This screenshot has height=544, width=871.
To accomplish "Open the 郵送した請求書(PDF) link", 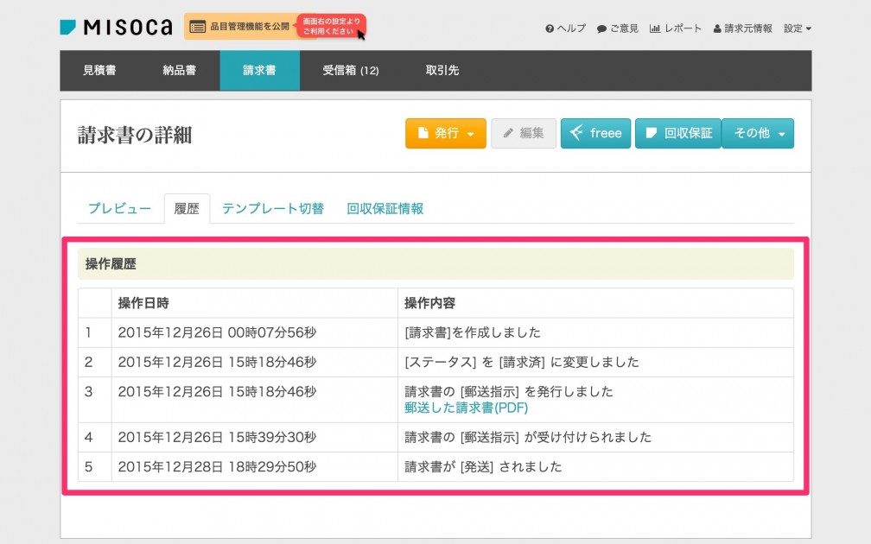I will pyautogui.click(x=466, y=408).
